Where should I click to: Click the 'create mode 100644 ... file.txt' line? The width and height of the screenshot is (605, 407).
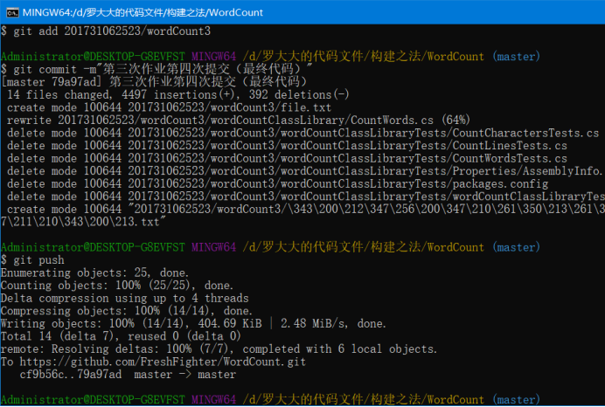(169, 107)
